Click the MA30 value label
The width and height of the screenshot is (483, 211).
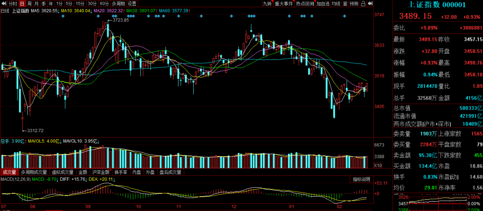pos(142,11)
